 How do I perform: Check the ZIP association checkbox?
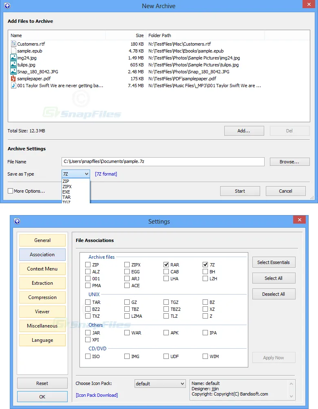[x=88, y=264]
